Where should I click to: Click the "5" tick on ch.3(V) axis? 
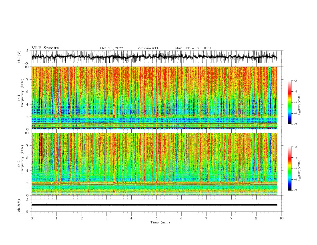coord(28,199)
